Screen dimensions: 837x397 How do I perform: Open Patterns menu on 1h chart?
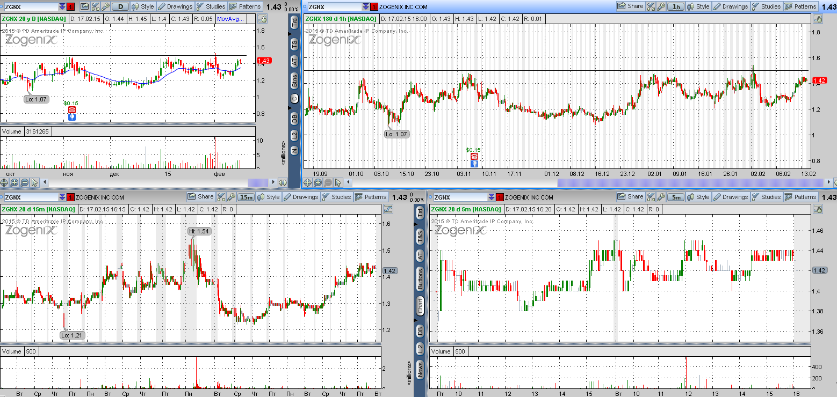pos(800,6)
